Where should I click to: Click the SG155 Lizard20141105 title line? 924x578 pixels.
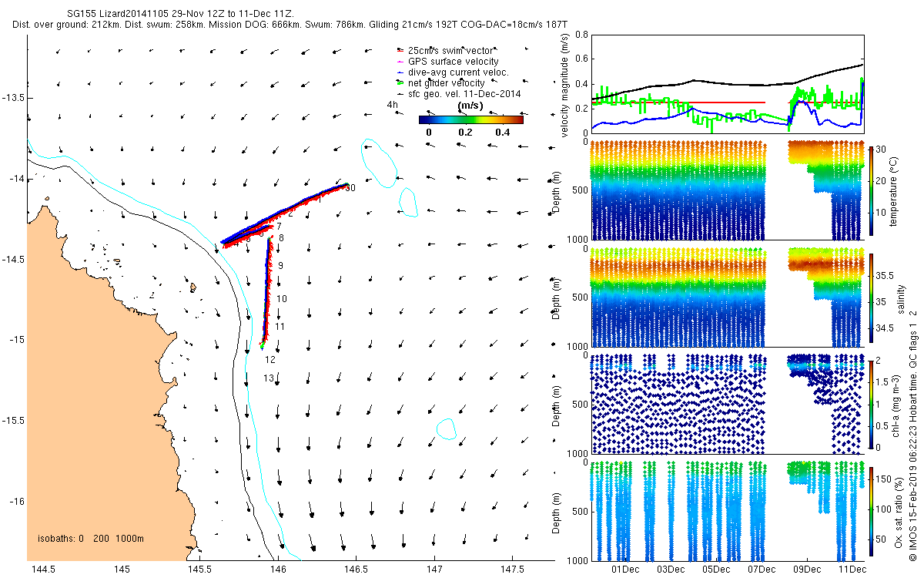coord(181,14)
